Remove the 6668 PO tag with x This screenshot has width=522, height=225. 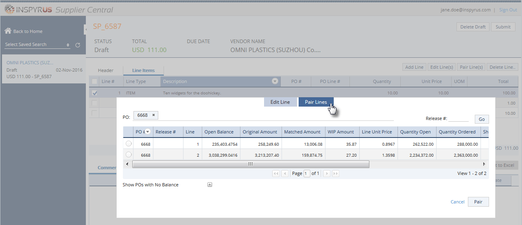153,115
